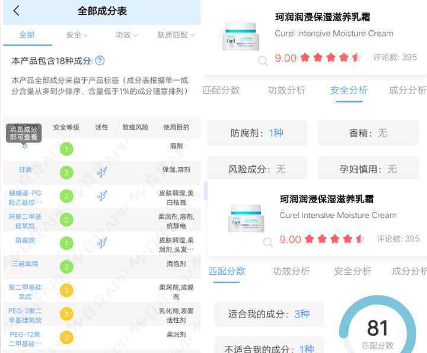Tap 消泡剂 purpose text in 三硅氧烷 row
Screen dimensions: 427x353
click(176, 264)
